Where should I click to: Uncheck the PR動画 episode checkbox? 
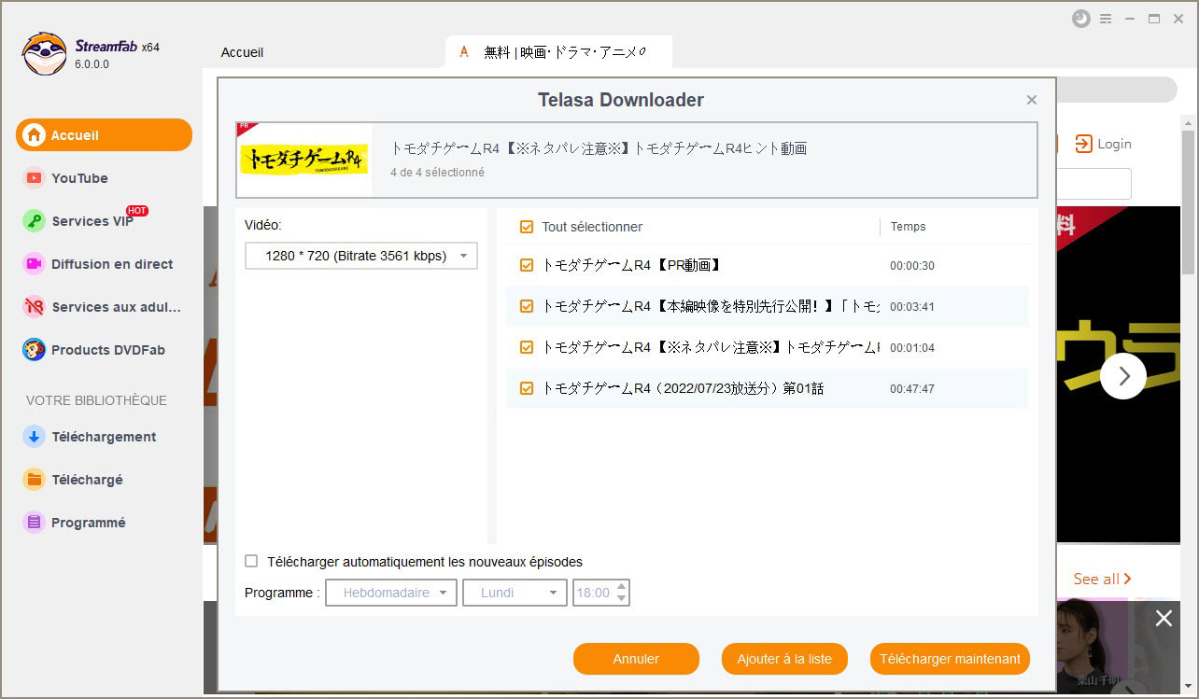pyautogui.click(x=527, y=265)
